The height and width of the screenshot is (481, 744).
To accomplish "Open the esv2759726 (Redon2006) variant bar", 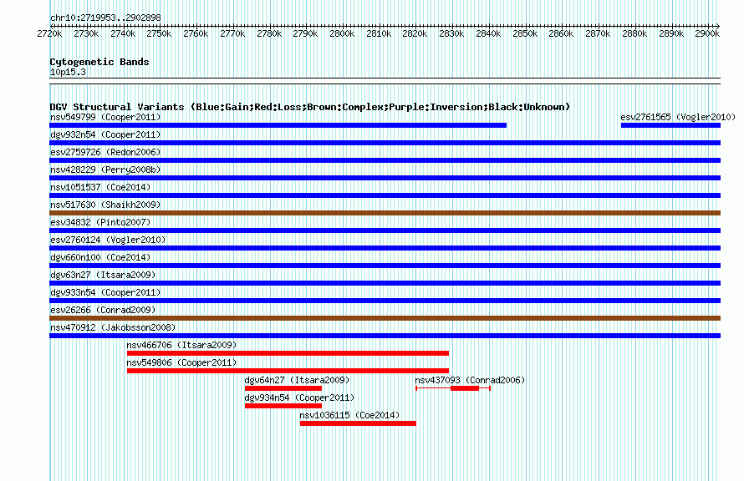I will coord(385,160).
